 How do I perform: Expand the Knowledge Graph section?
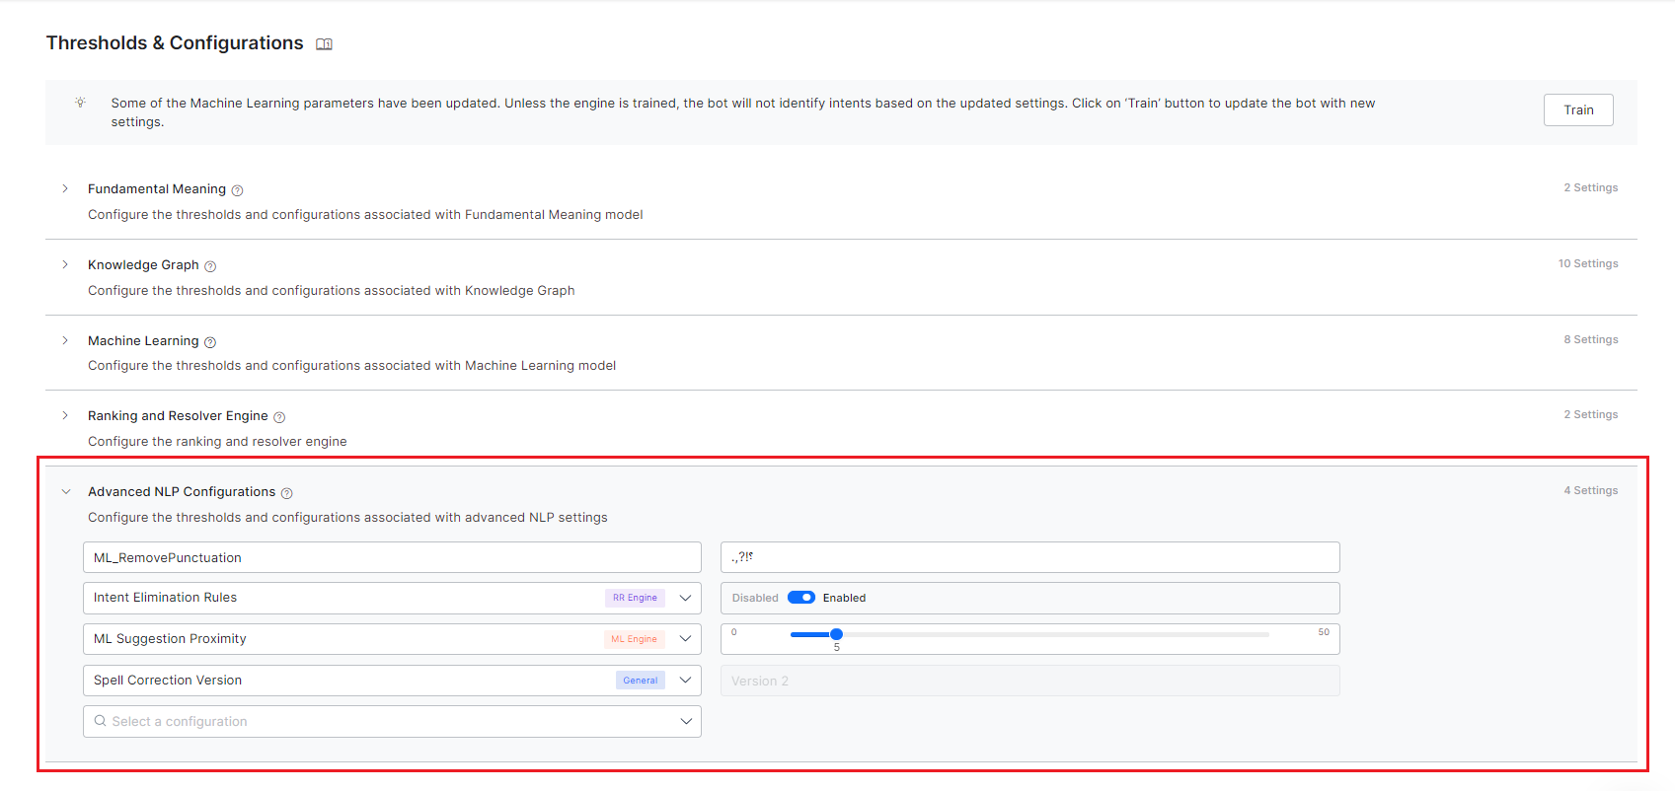(65, 264)
